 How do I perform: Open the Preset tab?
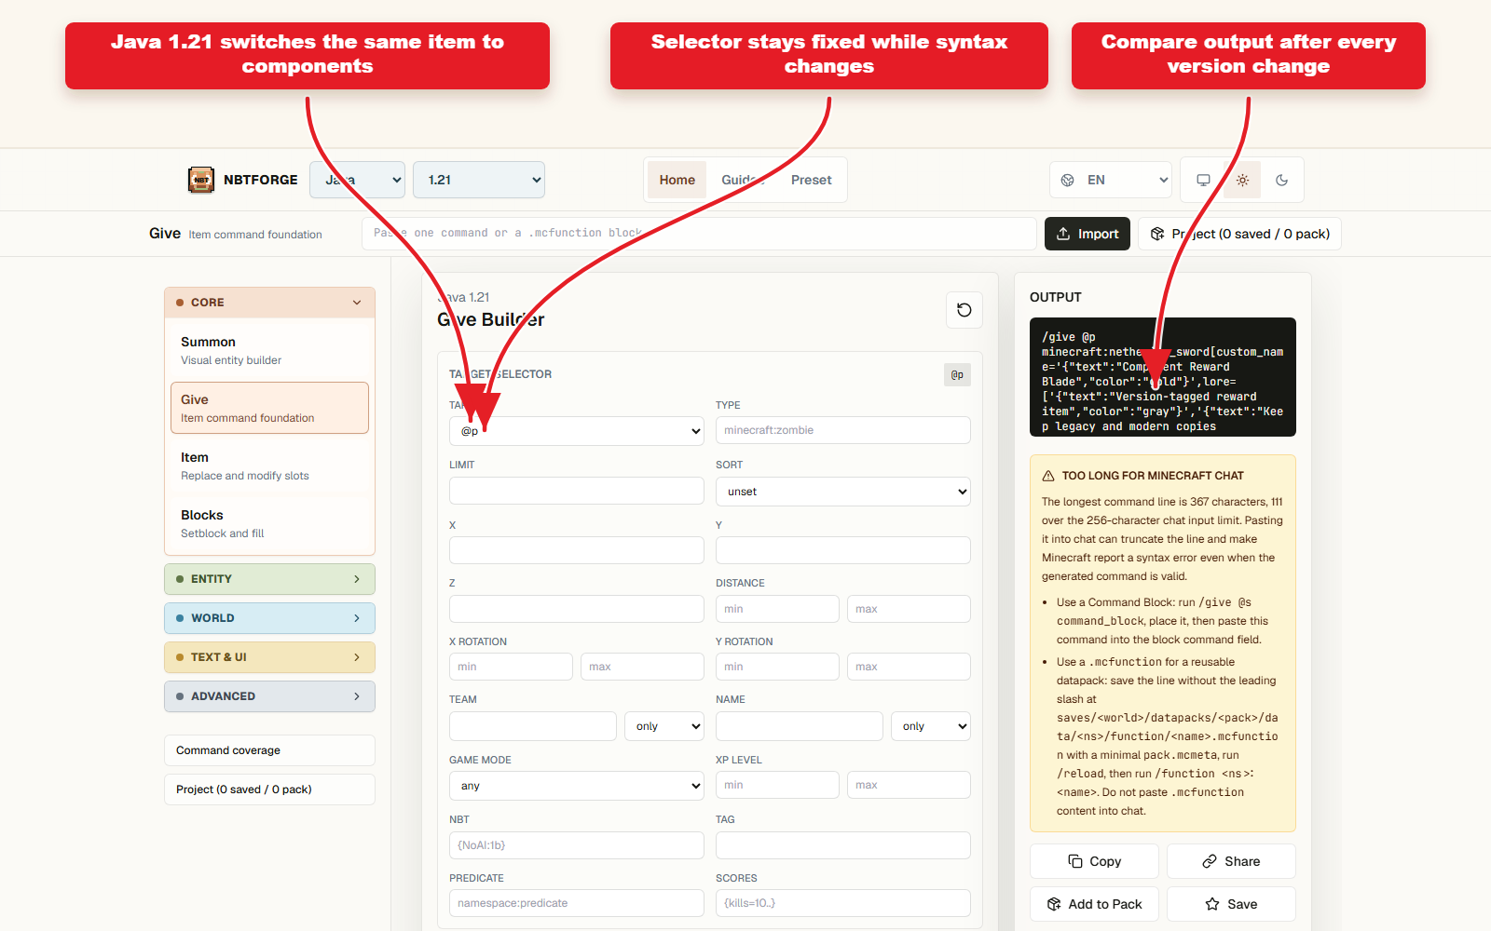point(811,180)
